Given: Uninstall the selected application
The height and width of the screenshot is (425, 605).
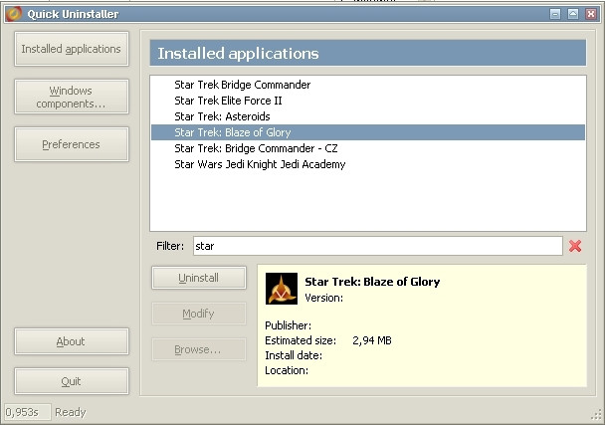Looking at the screenshot, I should point(199,278).
